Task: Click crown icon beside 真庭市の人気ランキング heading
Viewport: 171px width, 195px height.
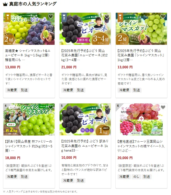Action: [x=5, y=4]
